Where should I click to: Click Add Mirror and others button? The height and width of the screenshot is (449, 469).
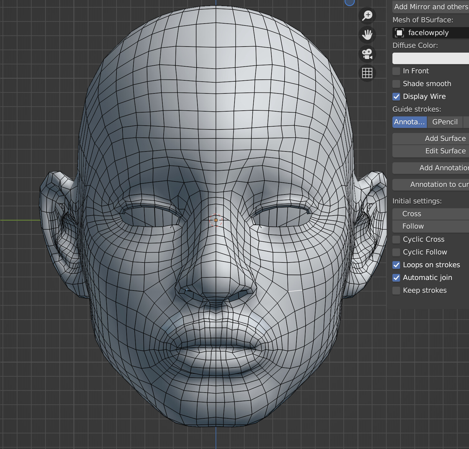point(431,7)
